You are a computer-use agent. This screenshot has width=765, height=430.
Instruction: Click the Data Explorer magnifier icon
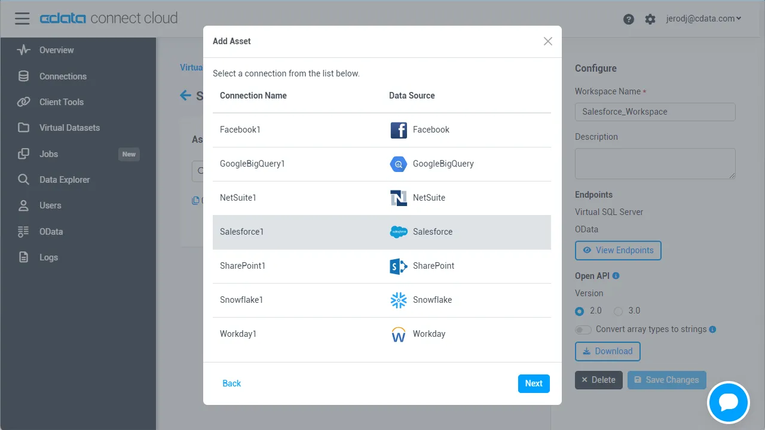[x=23, y=180]
